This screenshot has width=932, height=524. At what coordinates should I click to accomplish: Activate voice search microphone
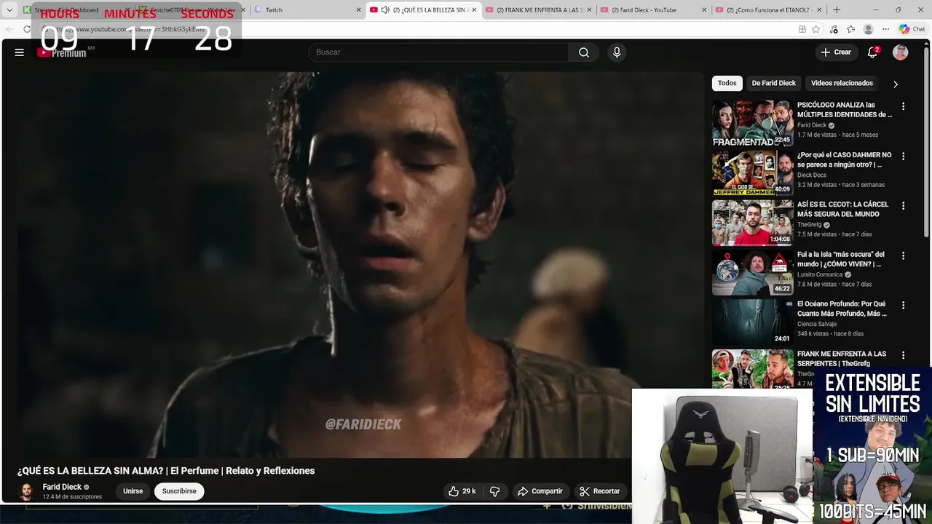click(617, 52)
